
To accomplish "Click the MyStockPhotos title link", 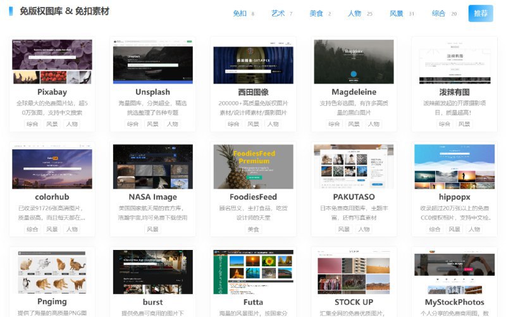I will (x=454, y=302).
